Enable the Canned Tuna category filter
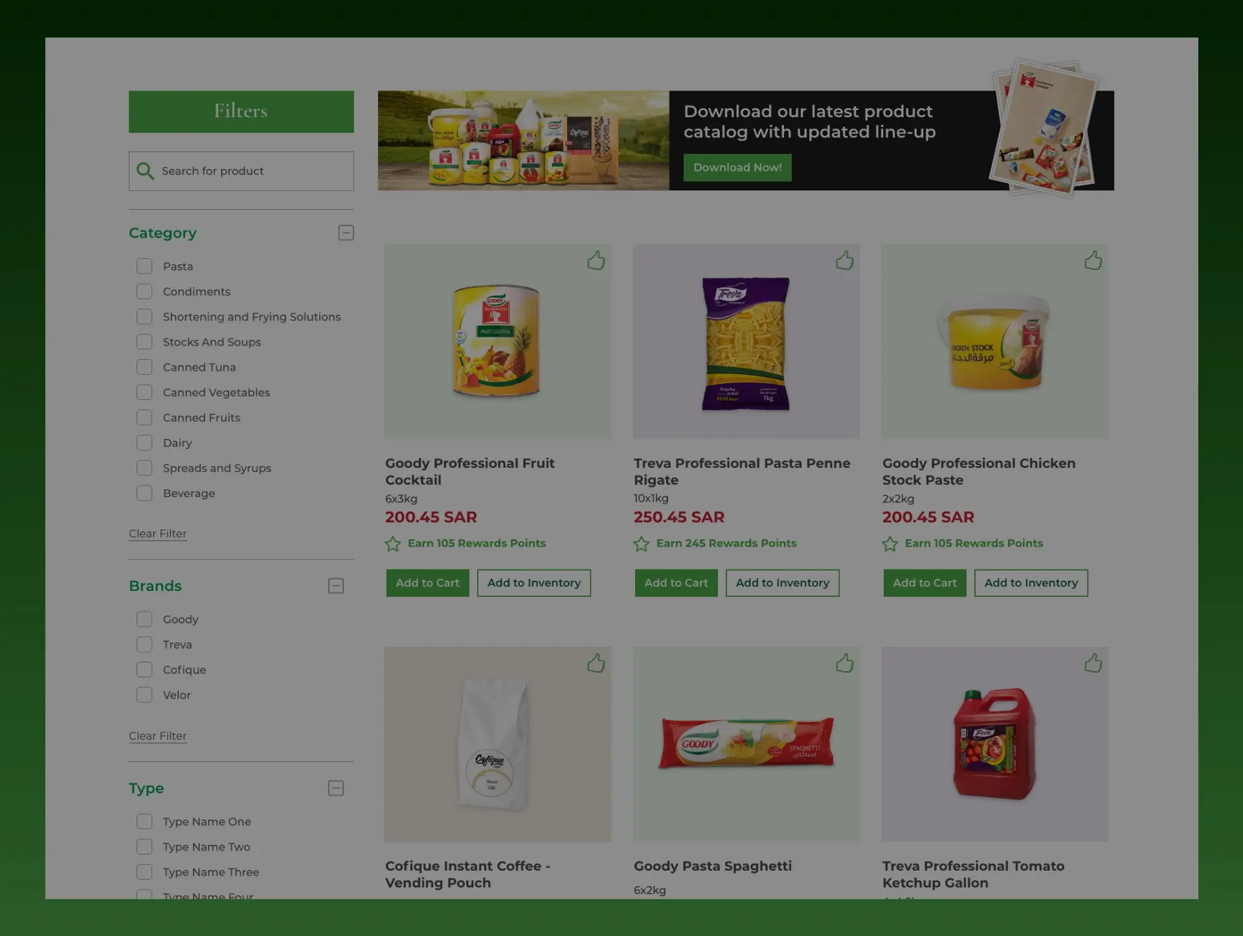This screenshot has width=1243, height=936. [144, 367]
